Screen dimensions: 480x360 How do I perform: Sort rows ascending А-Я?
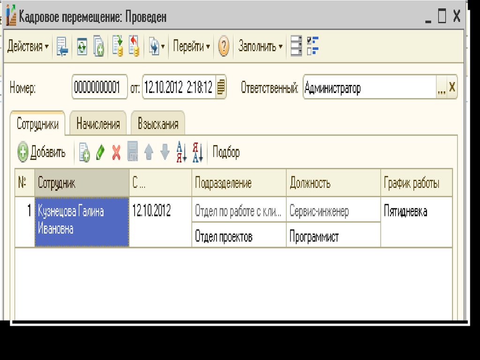coord(181,153)
